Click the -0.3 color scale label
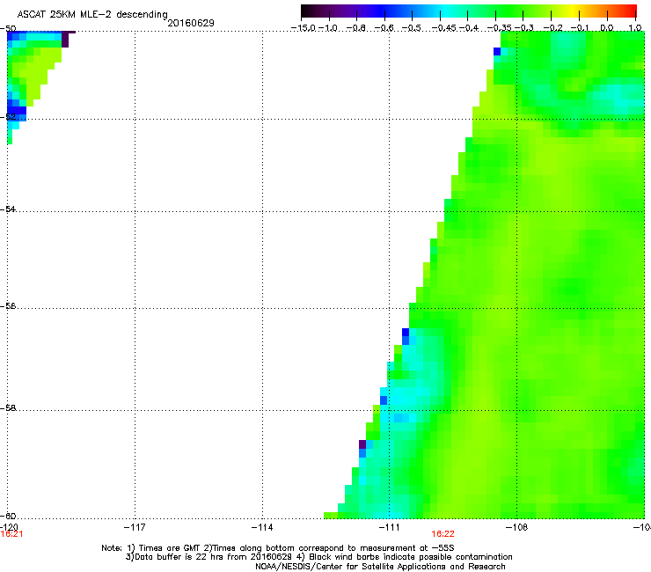The height and width of the screenshot is (572, 651). (524, 28)
